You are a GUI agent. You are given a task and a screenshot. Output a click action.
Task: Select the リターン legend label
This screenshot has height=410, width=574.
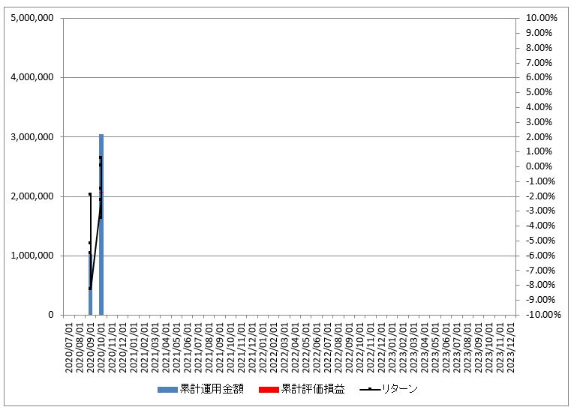pos(400,389)
